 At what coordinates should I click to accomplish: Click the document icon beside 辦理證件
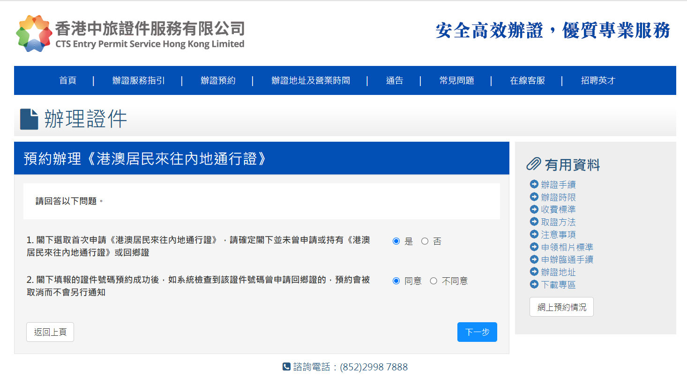pyautogui.click(x=29, y=119)
